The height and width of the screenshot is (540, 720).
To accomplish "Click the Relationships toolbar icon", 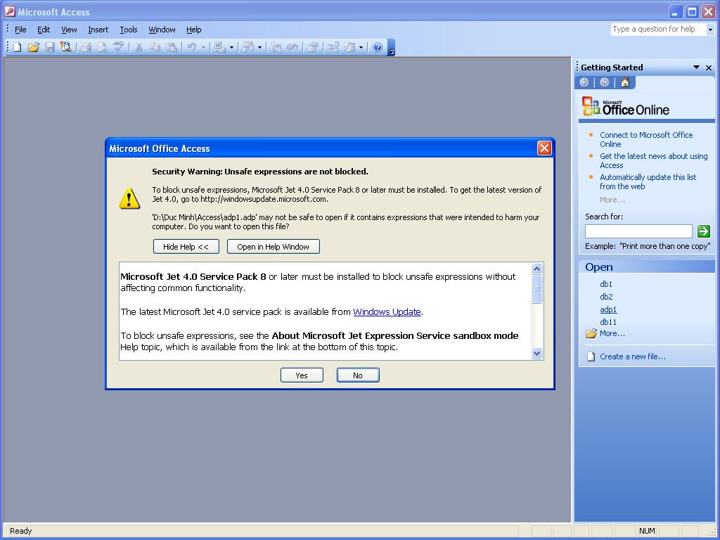I will [333, 47].
